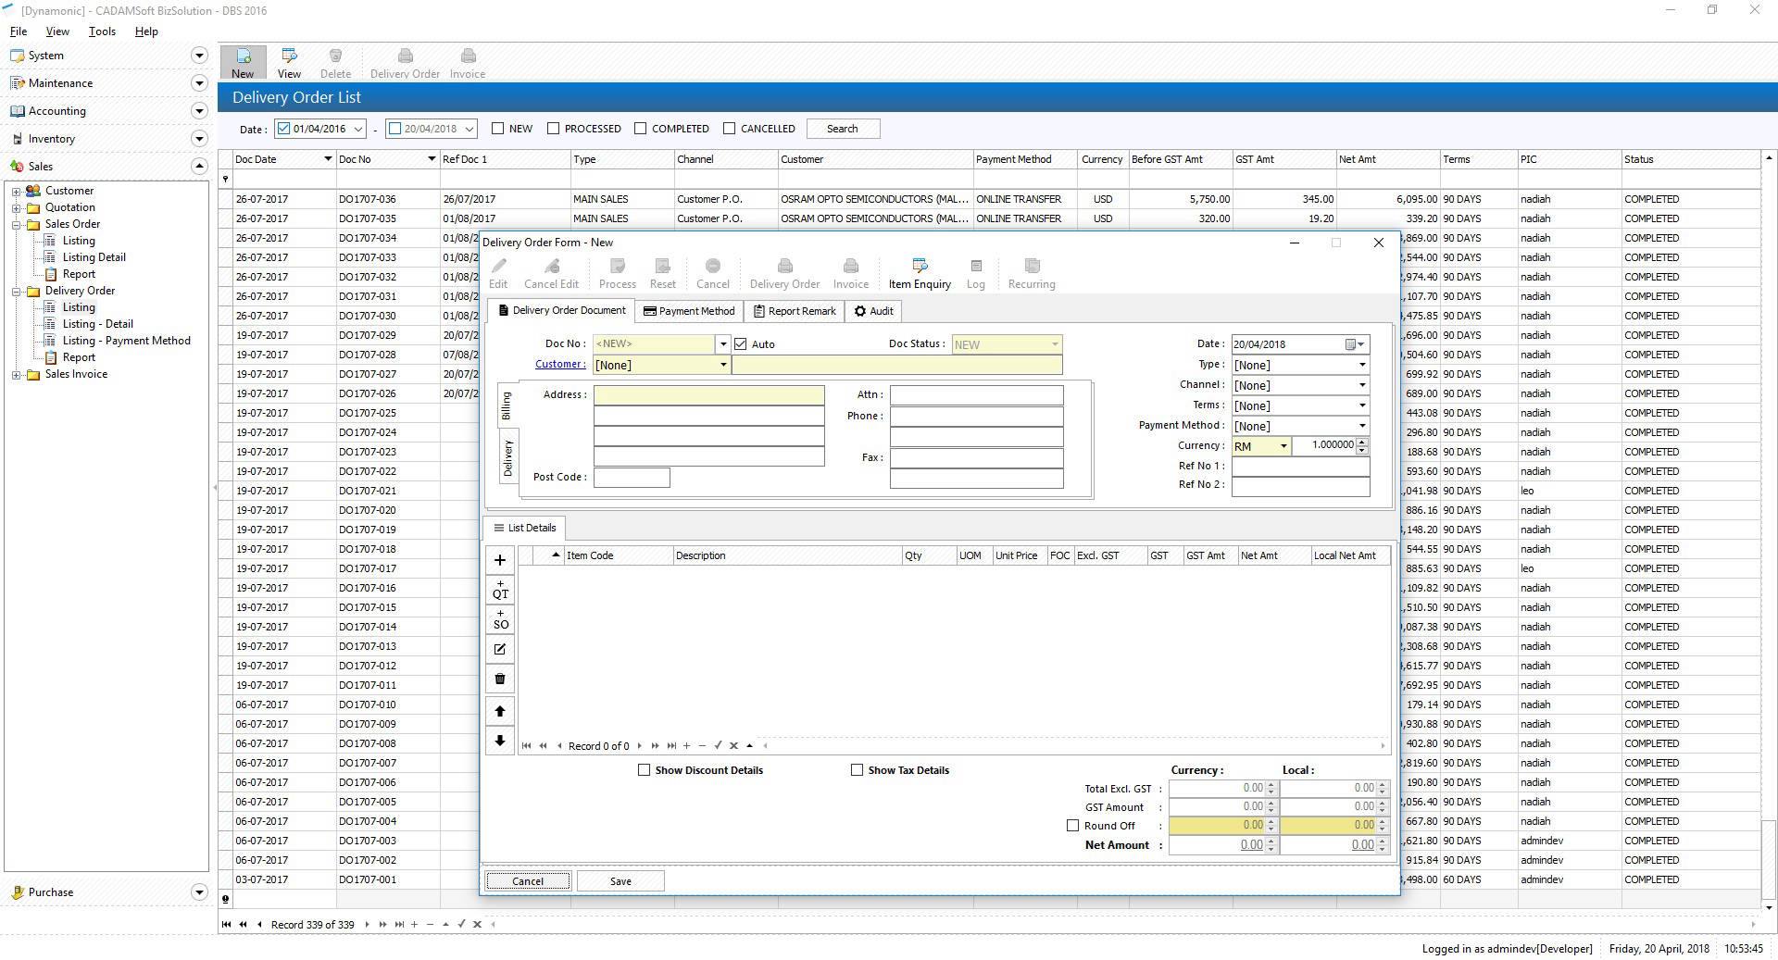Click the Item Enquiry toolbar icon

[x=919, y=273]
